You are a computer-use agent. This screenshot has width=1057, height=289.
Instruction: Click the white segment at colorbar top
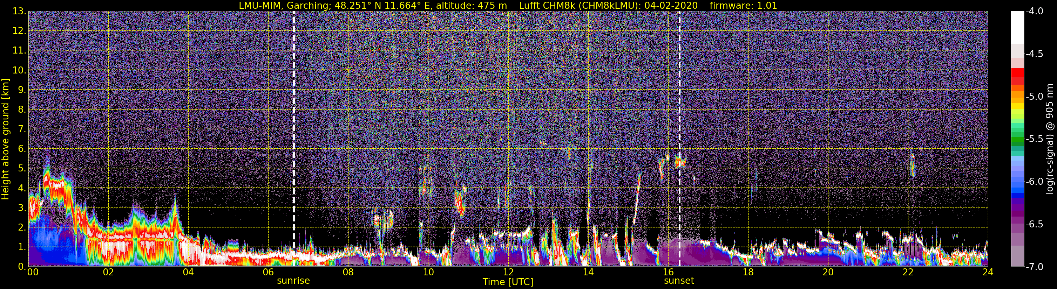[x=1017, y=27]
